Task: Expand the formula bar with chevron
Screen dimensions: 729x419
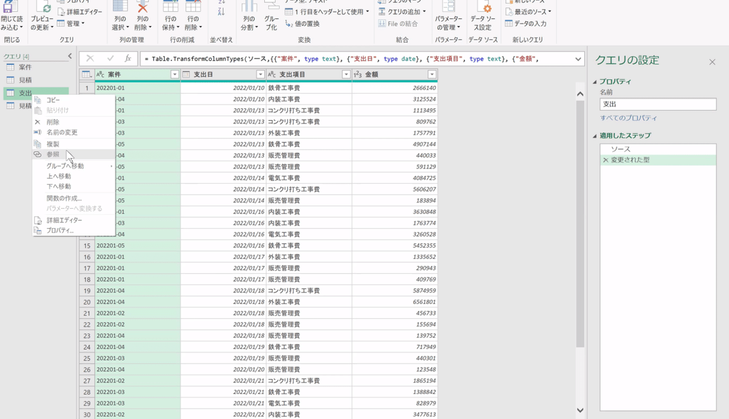Action: click(x=578, y=59)
